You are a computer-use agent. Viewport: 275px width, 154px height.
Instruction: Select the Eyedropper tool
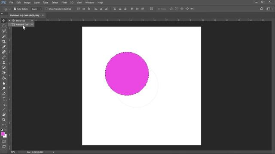4,47
